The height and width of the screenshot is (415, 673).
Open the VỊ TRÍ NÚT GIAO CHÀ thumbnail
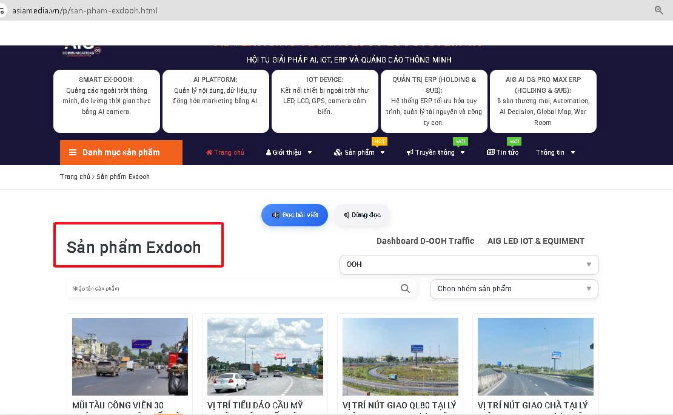(535, 357)
